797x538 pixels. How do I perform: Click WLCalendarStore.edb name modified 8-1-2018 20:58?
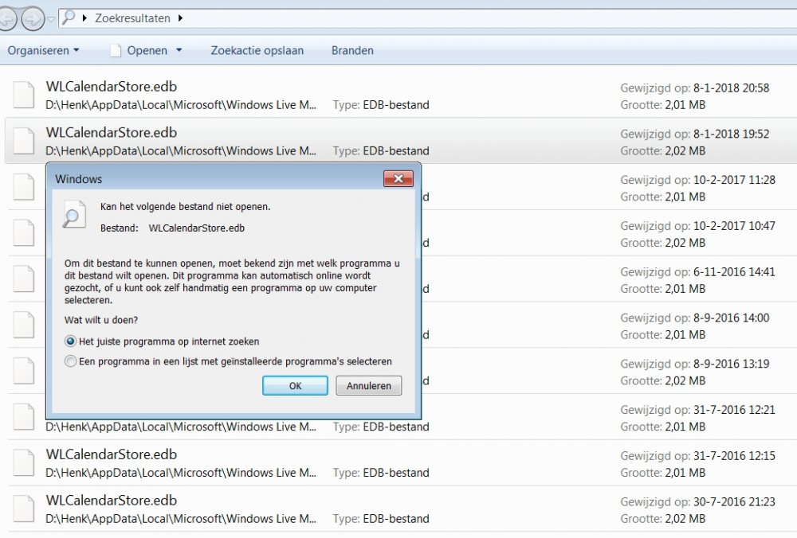click(x=112, y=86)
